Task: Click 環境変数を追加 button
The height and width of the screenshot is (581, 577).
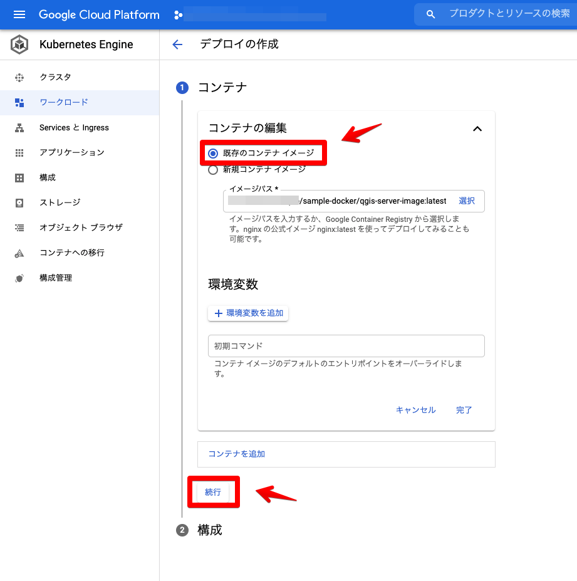Action: pos(248,313)
